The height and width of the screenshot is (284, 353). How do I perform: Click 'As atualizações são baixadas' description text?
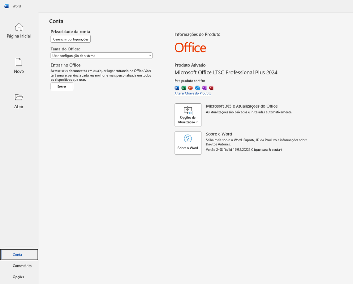pyautogui.click(x=249, y=112)
